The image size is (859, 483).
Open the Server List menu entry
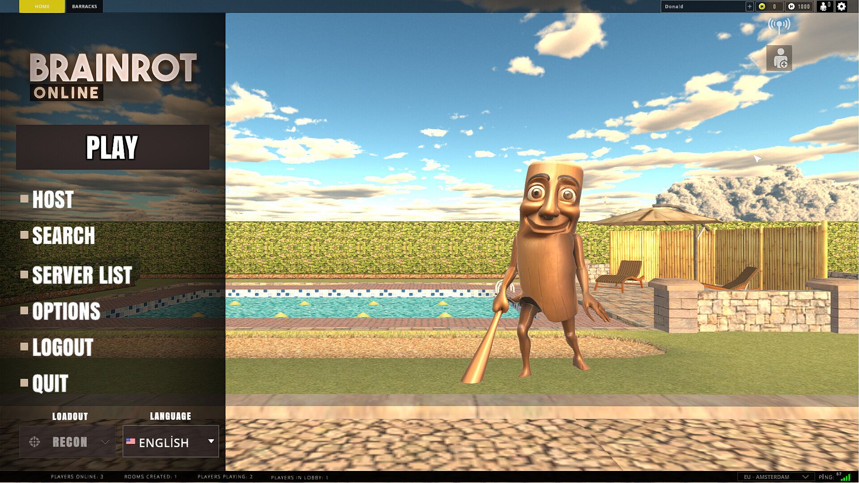(82, 275)
